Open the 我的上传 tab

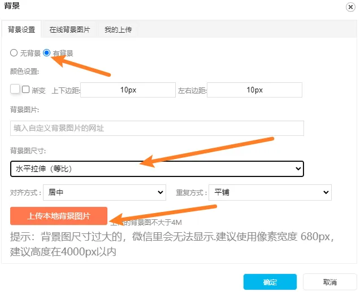(118, 29)
